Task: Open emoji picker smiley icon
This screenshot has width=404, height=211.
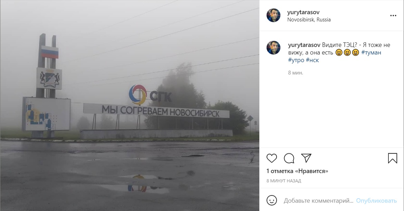Action: 271,200
